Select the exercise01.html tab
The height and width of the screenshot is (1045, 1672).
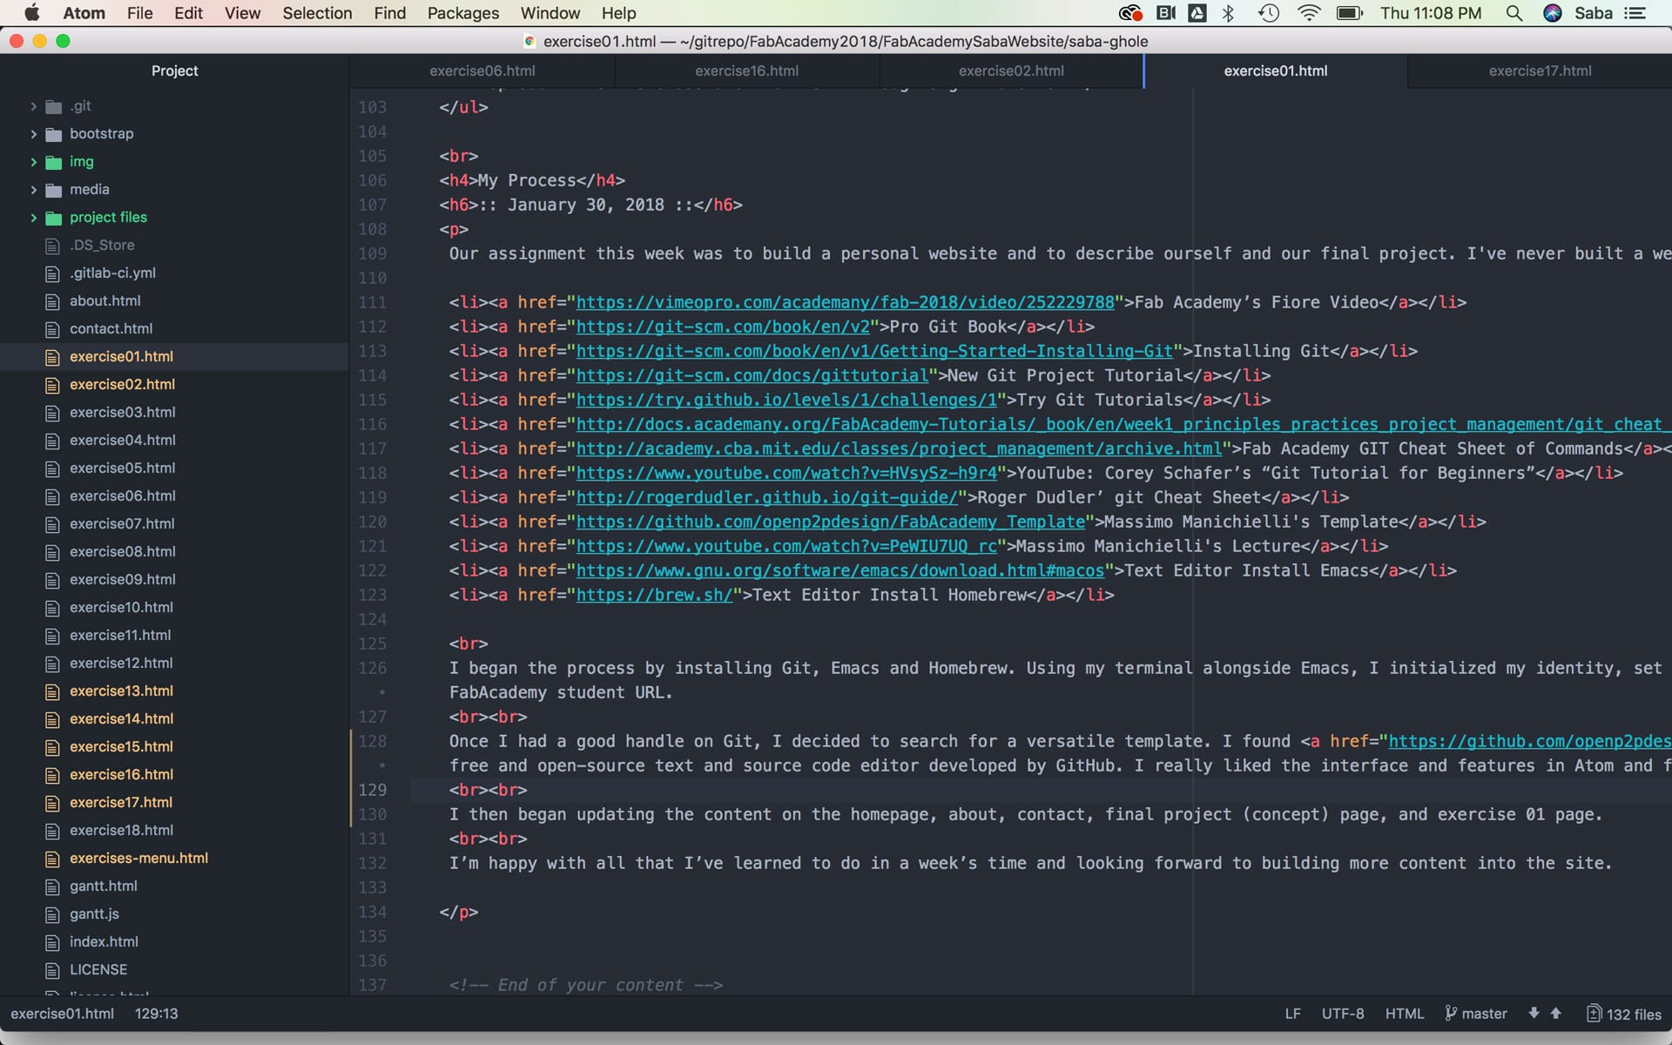click(x=1276, y=71)
